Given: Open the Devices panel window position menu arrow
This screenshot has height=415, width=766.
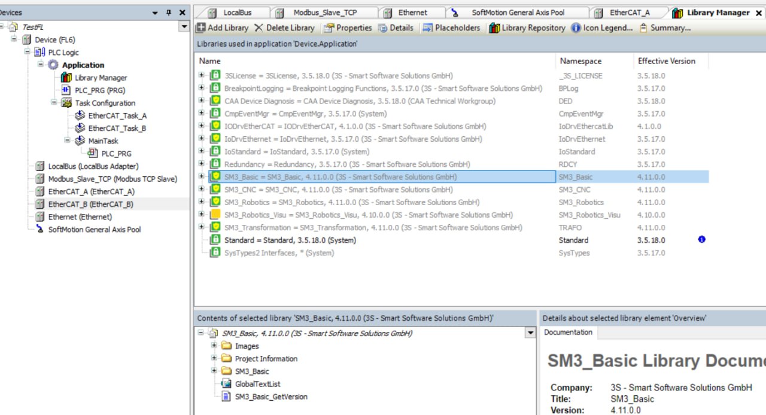Looking at the screenshot, I should [155, 13].
